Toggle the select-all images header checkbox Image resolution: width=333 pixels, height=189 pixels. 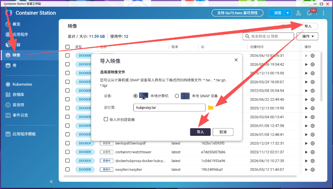[68, 47]
